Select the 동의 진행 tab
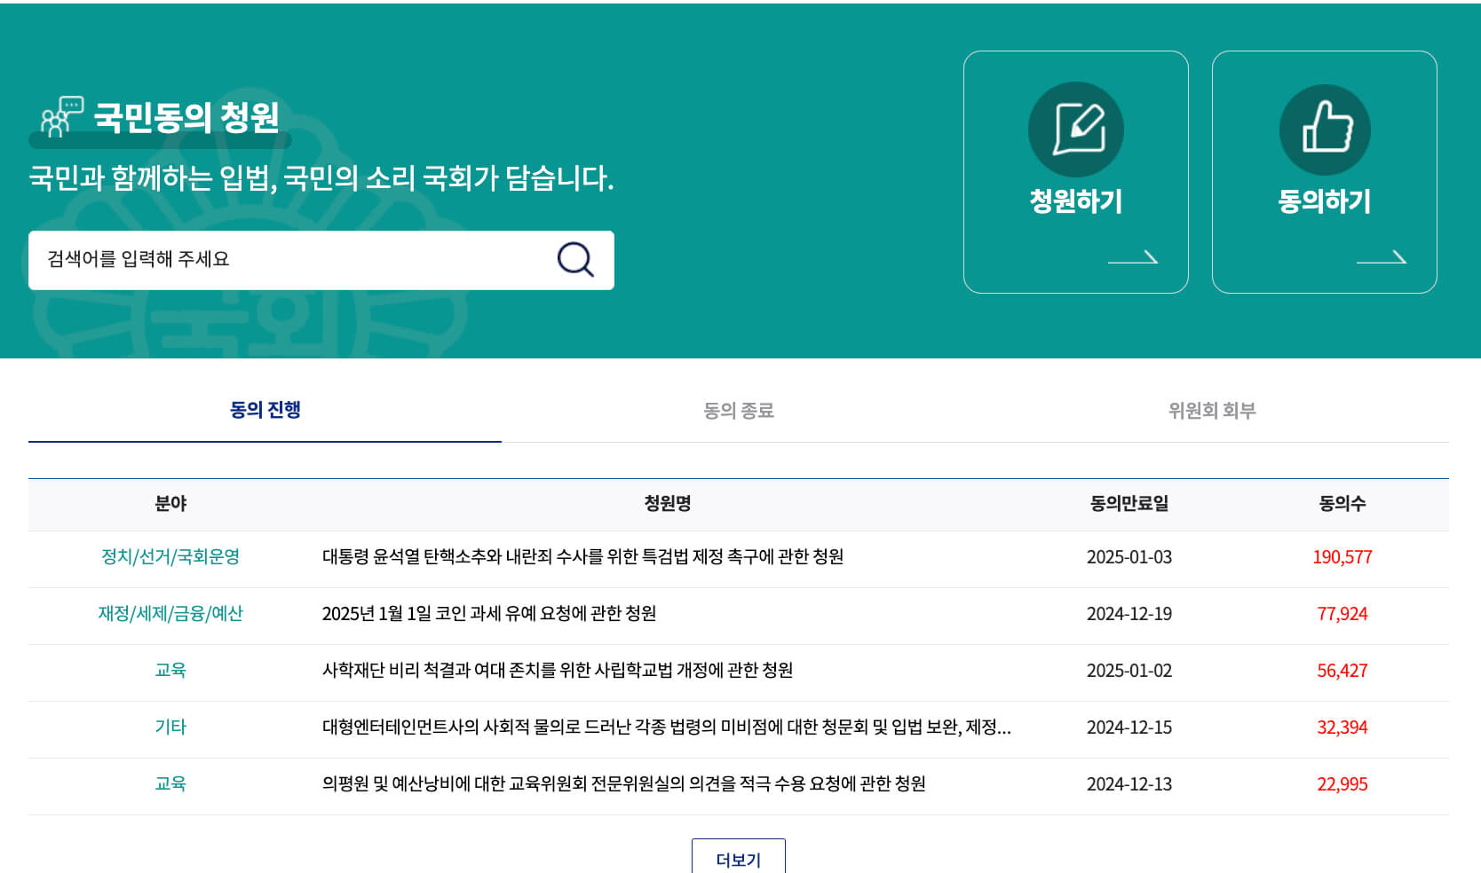The height and width of the screenshot is (873, 1481). pyautogui.click(x=265, y=410)
